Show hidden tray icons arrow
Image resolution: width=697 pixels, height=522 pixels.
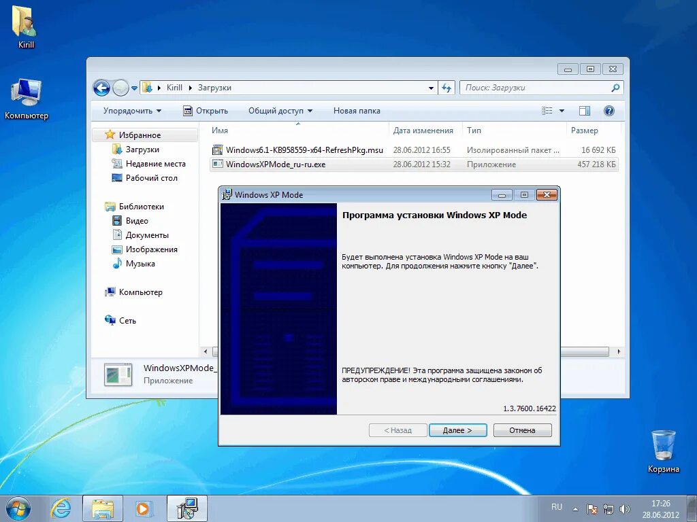pyautogui.click(x=575, y=509)
